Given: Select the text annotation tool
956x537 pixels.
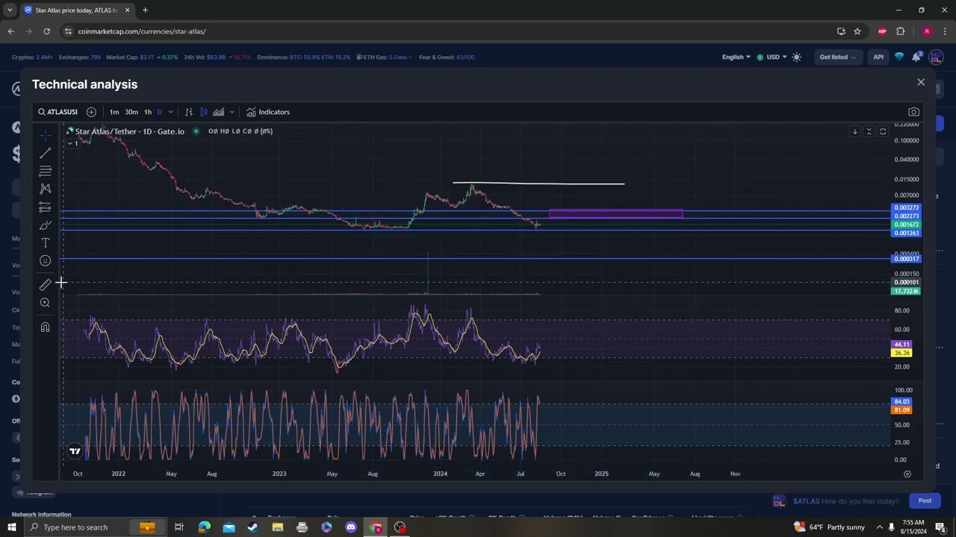Looking at the screenshot, I should coord(45,242).
